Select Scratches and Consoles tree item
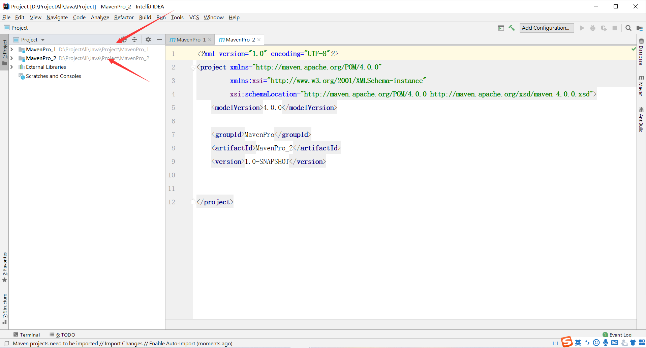The image size is (646, 348). tap(53, 76)
